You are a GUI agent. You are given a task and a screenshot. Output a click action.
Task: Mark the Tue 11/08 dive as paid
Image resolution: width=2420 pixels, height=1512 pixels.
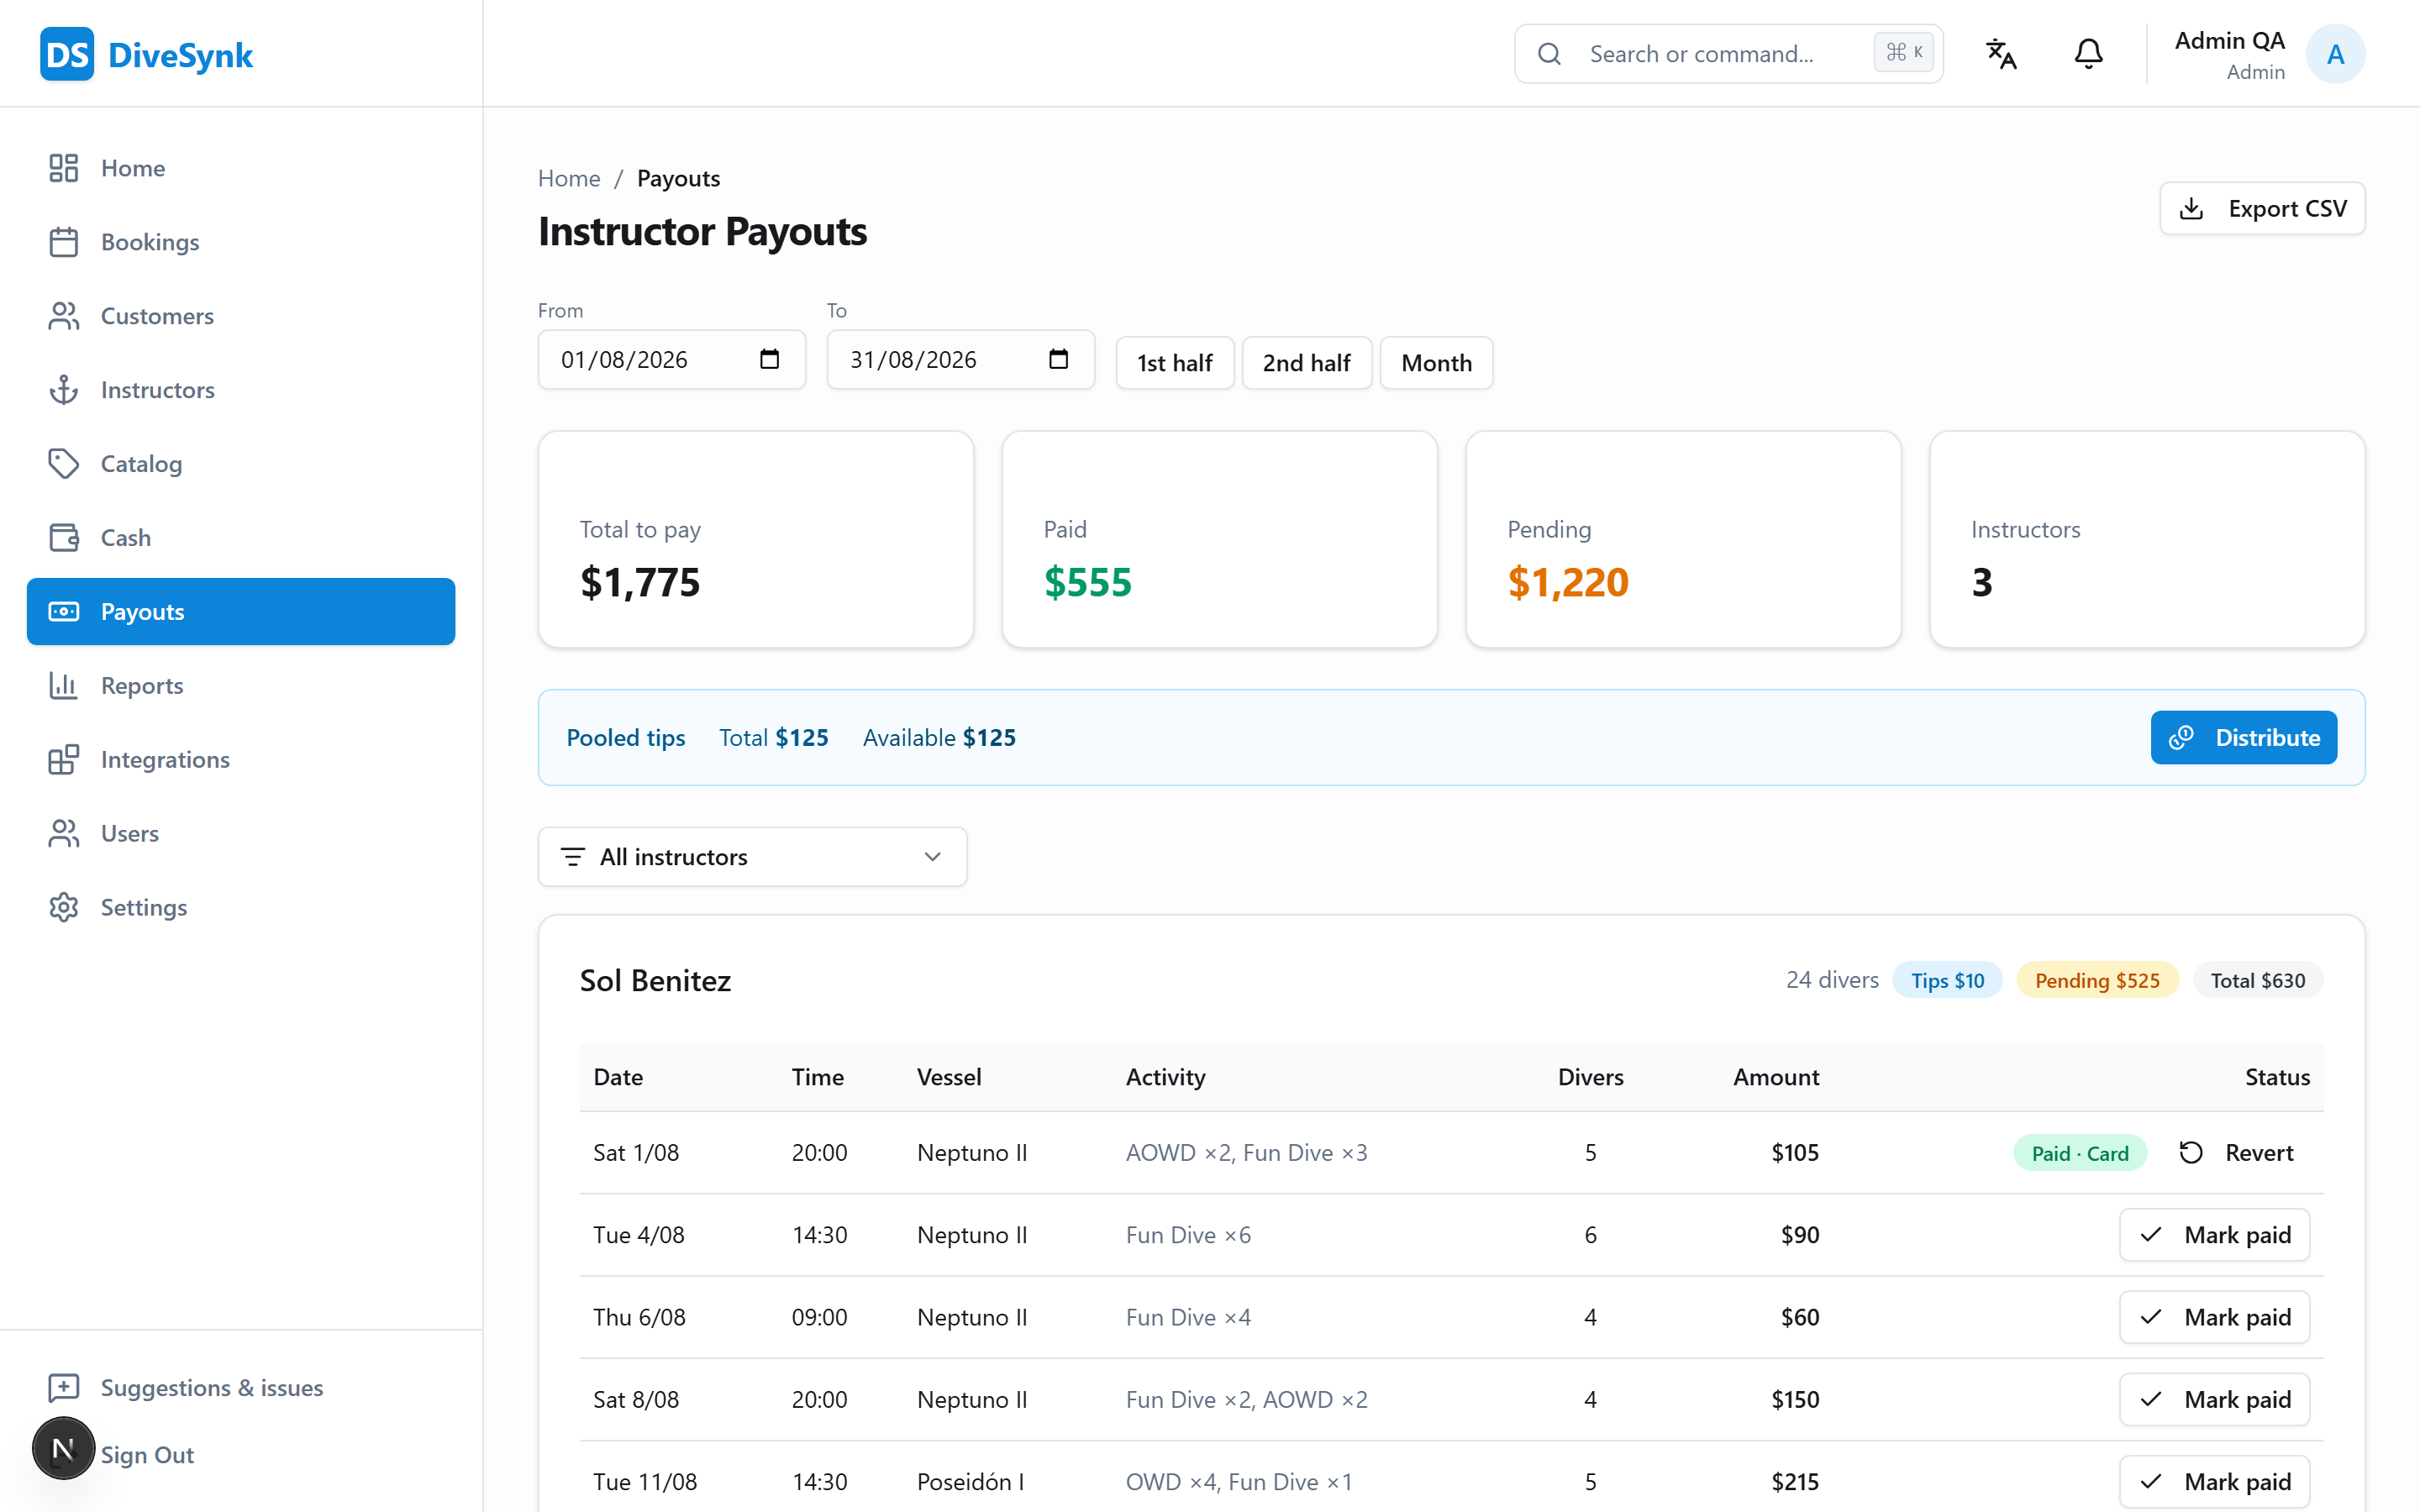[2214, 1481]
